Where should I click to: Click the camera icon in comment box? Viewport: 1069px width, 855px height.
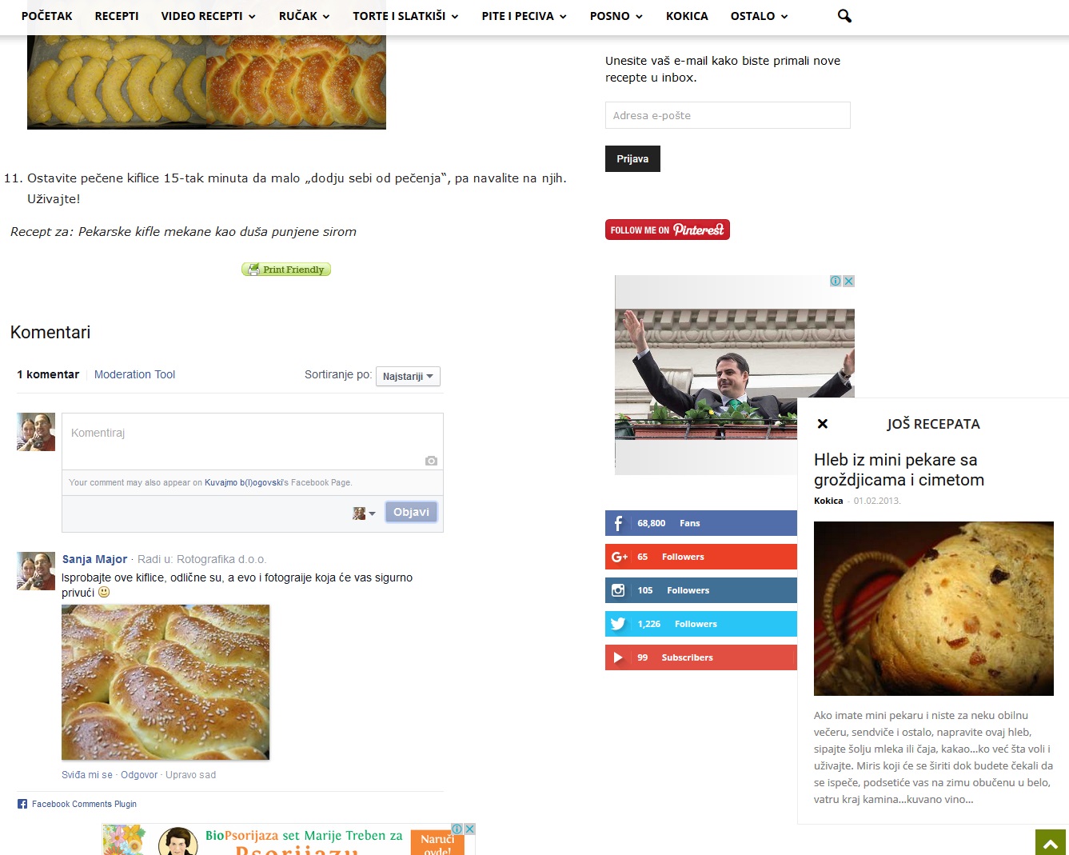point(431,461)
